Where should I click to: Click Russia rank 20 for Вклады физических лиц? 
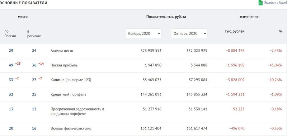(11, 128)
